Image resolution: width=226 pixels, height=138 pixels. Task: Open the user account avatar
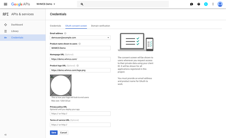[220, 4]
